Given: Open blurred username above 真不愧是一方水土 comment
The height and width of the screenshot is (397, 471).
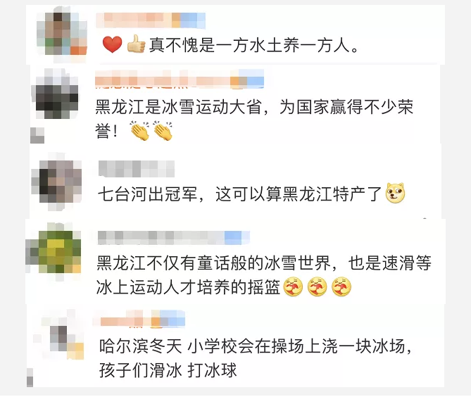Looking at the screenshot, I should (x=151, y=20).
